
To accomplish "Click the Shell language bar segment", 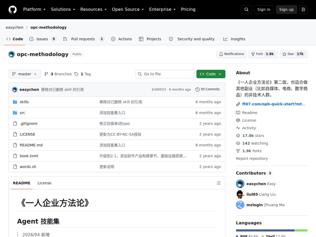I will click(301, 230).
